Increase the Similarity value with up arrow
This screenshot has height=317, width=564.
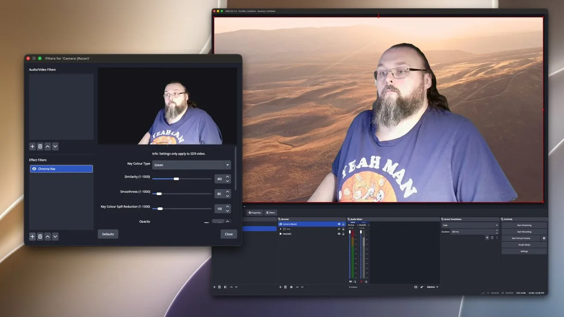tap(228, 177)
